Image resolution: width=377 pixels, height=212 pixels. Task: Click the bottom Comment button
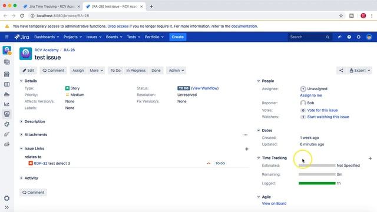coord(33,193)
